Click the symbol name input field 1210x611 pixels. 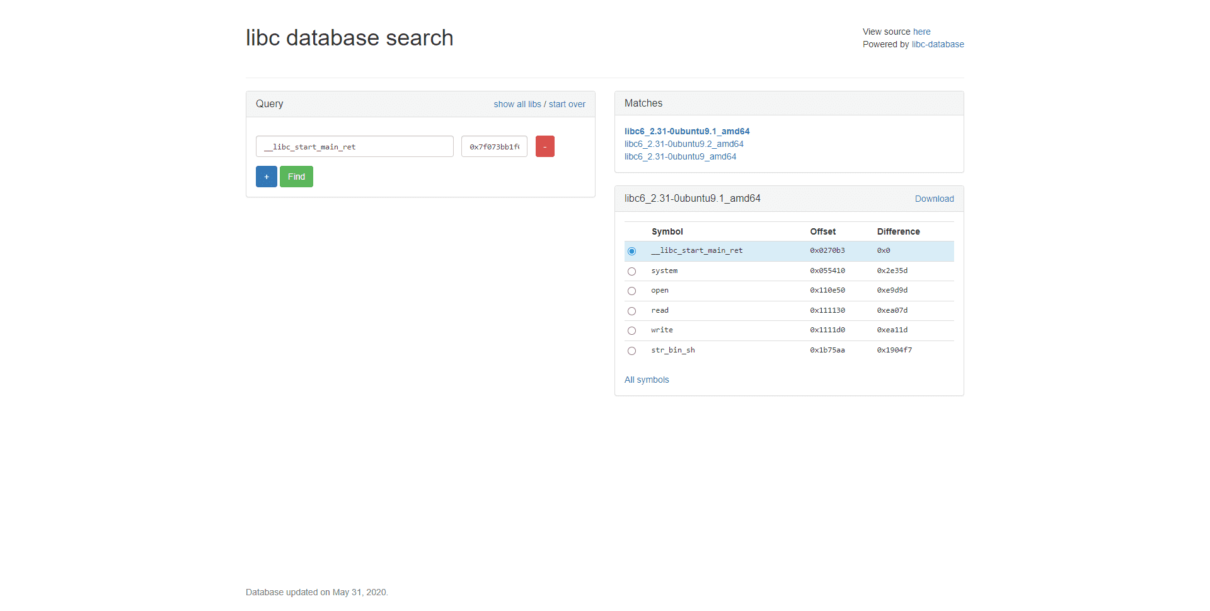tap(354, 146)
